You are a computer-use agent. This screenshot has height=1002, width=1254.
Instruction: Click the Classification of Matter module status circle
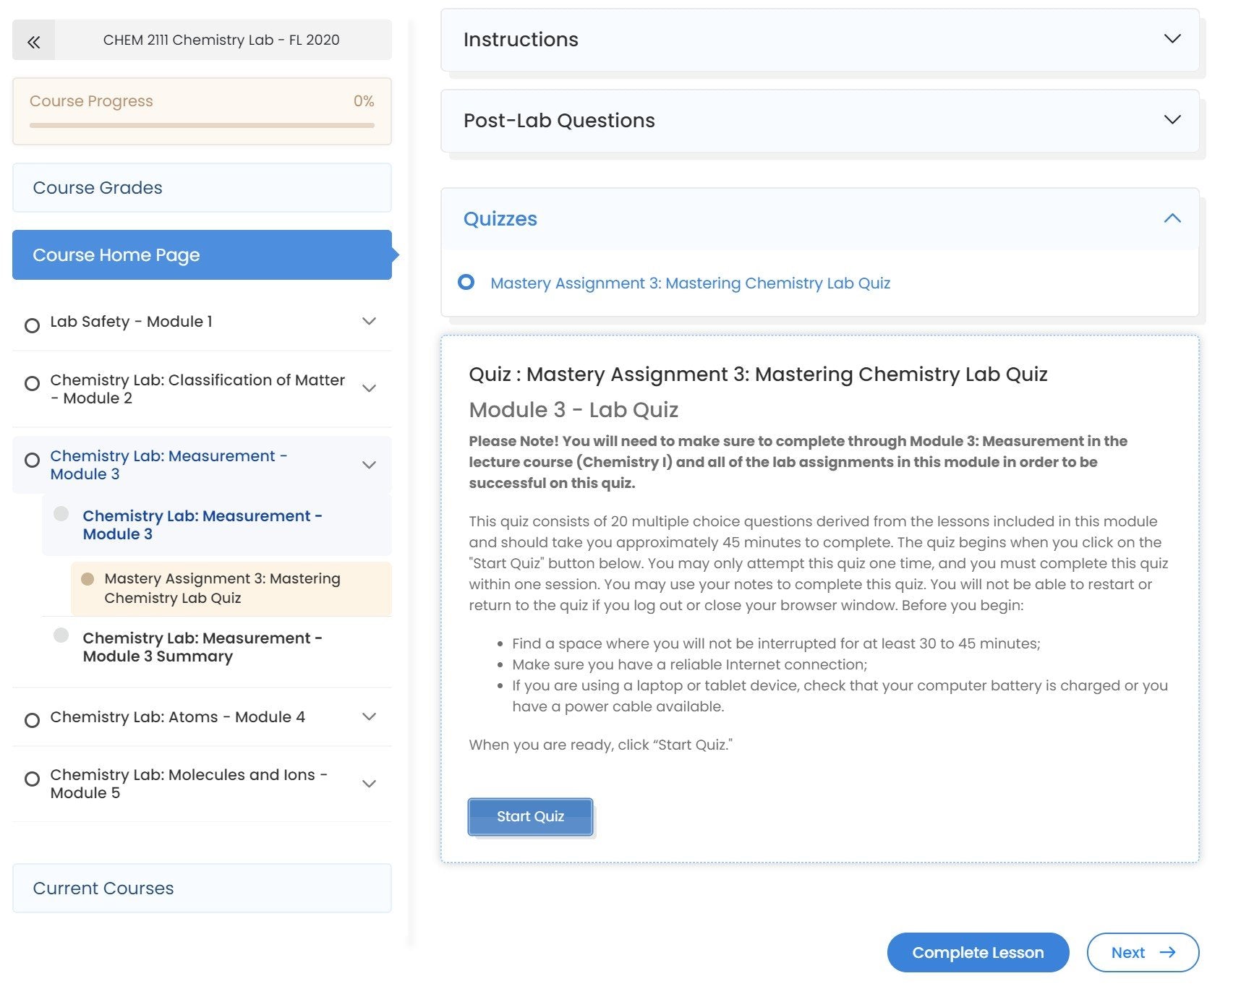coord(32,383)
